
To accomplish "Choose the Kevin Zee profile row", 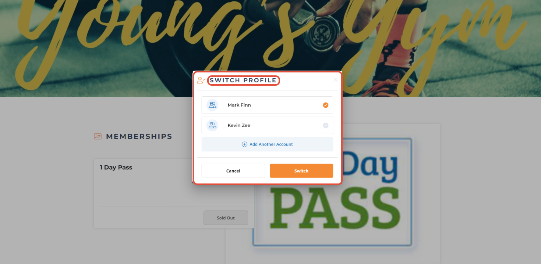I will tap(267, 125).
